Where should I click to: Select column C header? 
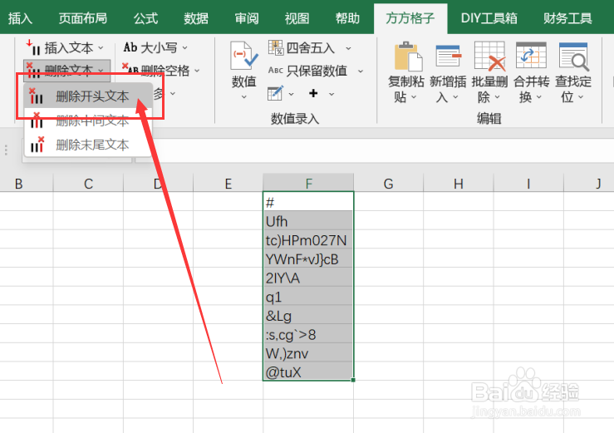coord(89,183)
